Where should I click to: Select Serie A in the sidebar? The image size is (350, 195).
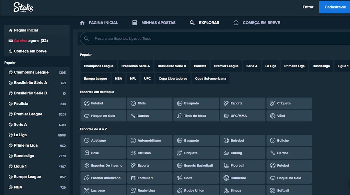click(x=37, y=125)
